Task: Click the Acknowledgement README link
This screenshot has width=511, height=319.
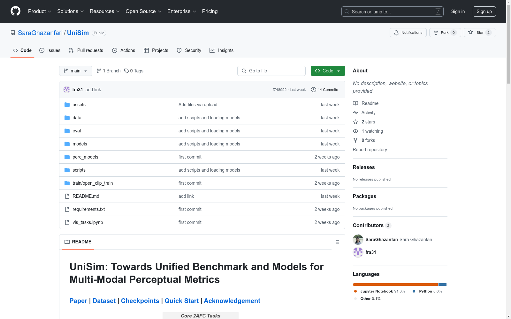Action: click(x=232, y=301)
